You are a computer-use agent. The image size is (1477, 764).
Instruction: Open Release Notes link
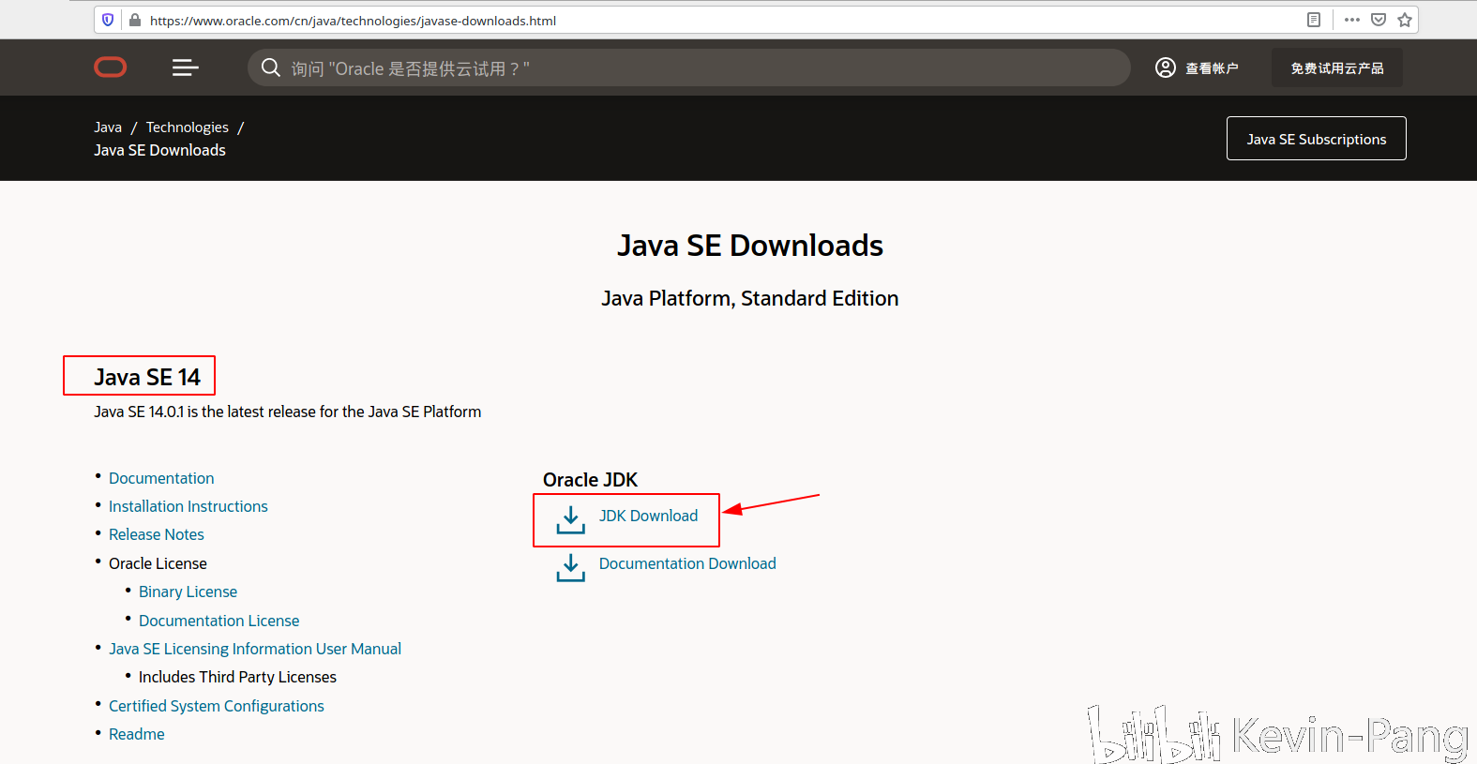click(157, 534)
